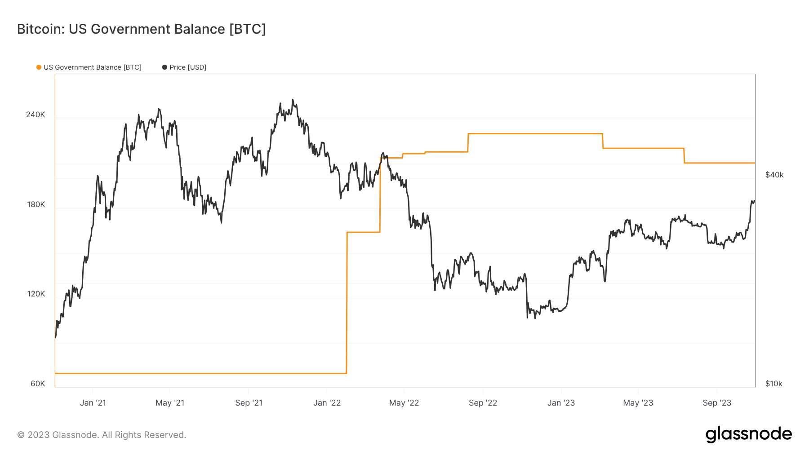Click the Sep '22 date label
The height and width of the screenshot is (455, 809).
[x=483, y=403]
